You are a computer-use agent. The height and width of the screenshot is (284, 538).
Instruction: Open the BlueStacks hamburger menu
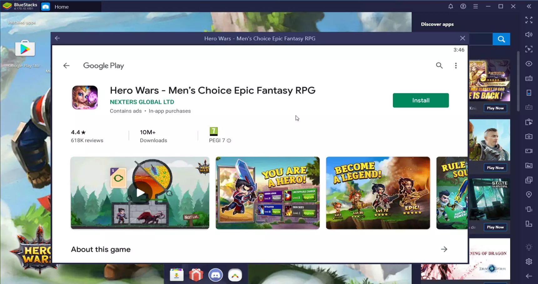pyautogui.click(x=475, y=7)
